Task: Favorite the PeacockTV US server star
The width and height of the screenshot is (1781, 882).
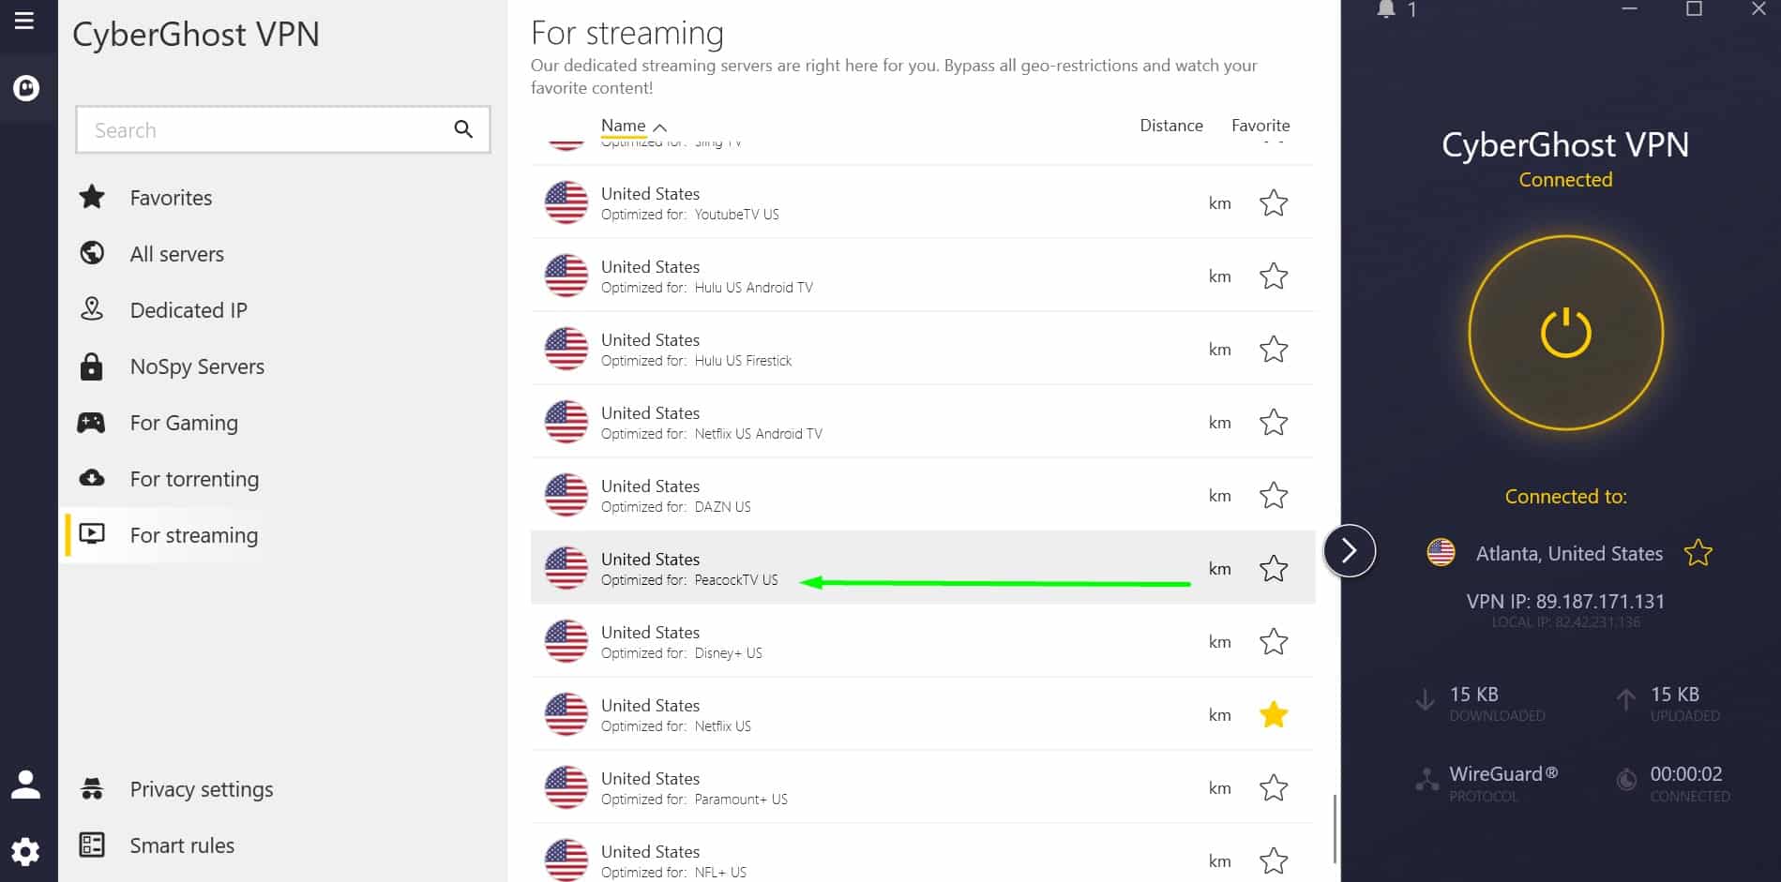Action: click(1273, 568)
